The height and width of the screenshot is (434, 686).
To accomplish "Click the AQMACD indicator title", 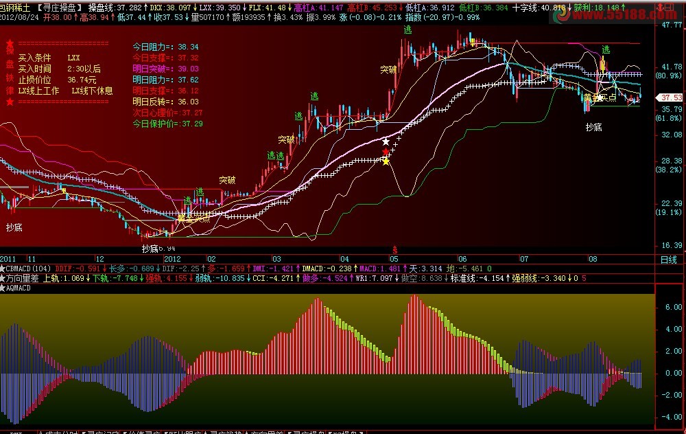I will point(19,288).
